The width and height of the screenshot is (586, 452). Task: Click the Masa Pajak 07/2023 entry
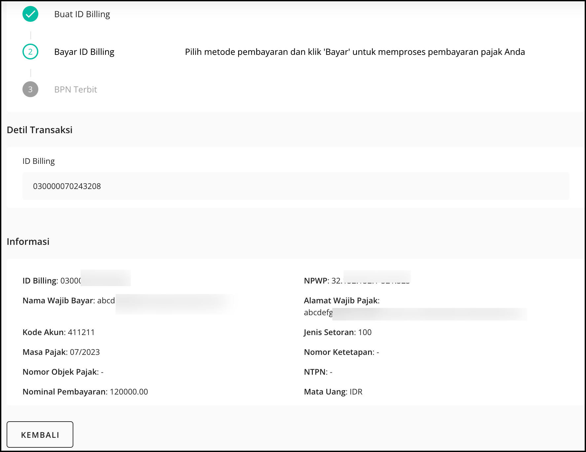[x=61, y=352]
